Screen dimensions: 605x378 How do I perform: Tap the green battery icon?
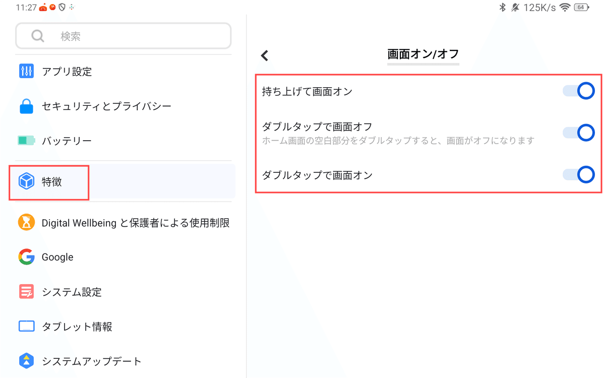(26, 141)
